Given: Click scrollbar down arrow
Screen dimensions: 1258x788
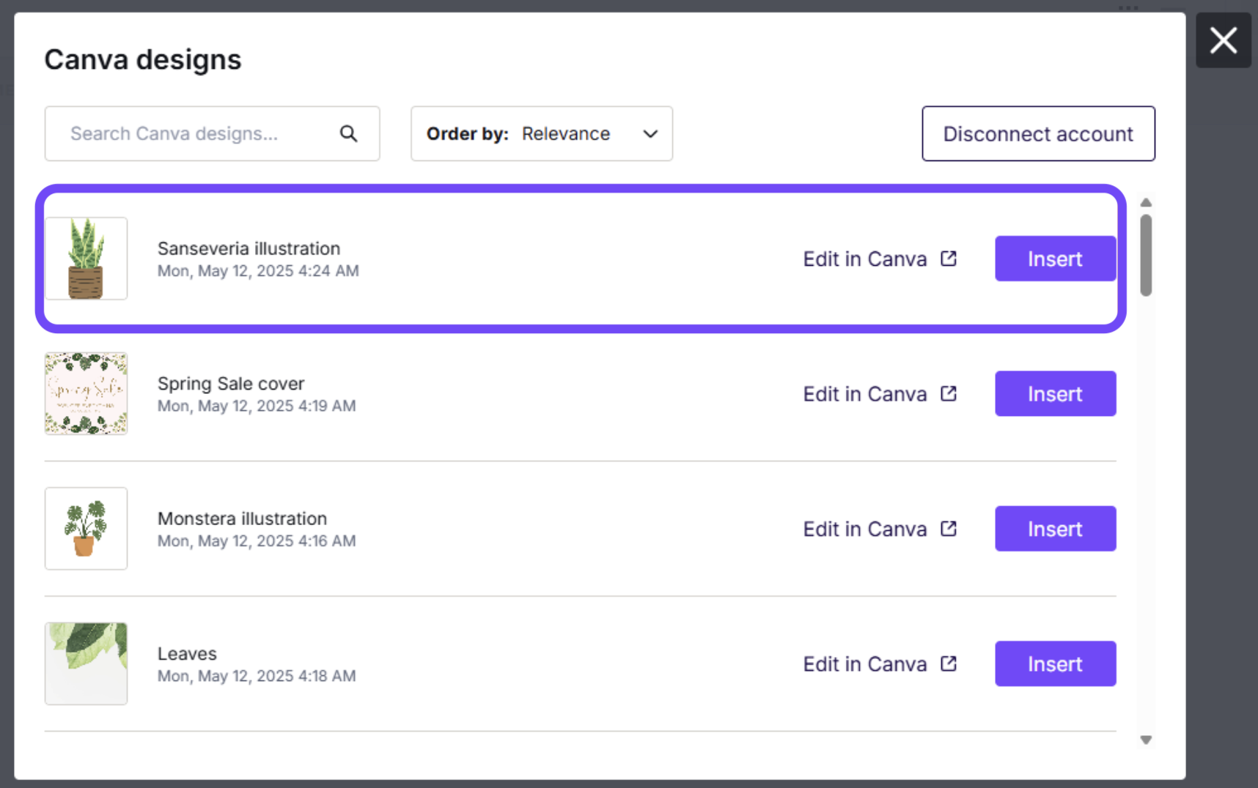Looking at the screenshot, I should pyautogui.click(x=1146, y=740).
